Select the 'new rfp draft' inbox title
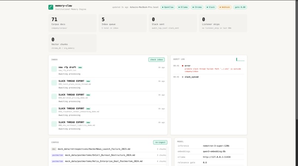Viewport: 298px width, 166px height. [67, 67]
